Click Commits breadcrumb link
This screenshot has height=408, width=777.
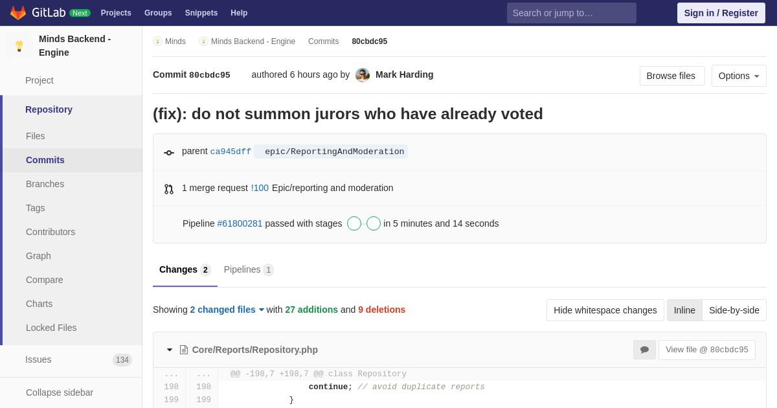click(323, 41)
